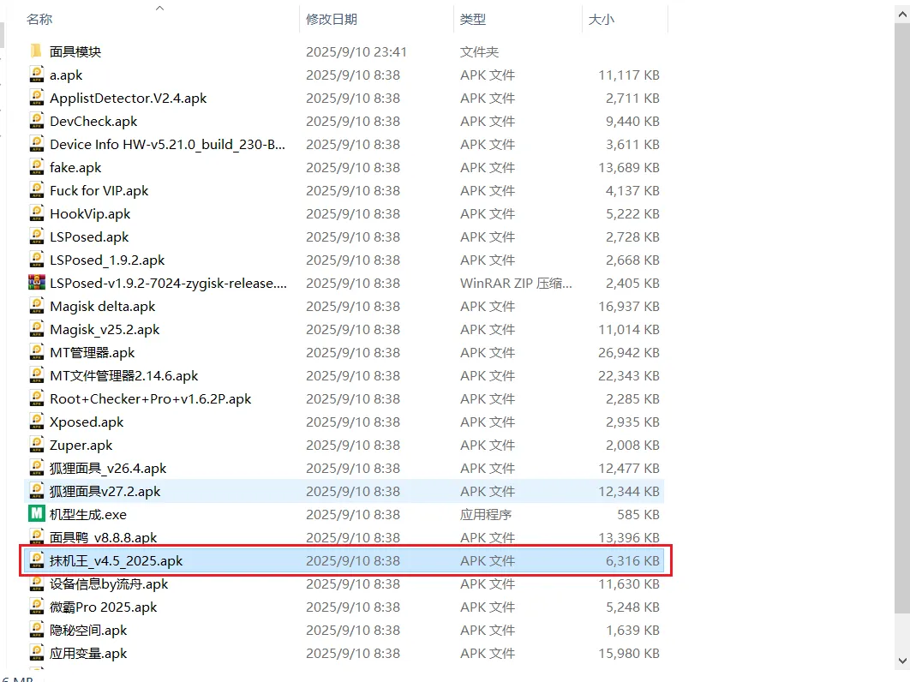
Task: Select file name 抹机王_v4.5_2025.apk
Action: [x=116, y=560]
